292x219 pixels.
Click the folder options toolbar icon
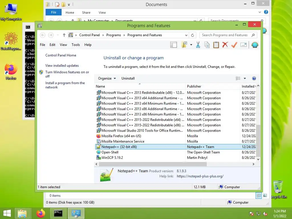point(184,45)
